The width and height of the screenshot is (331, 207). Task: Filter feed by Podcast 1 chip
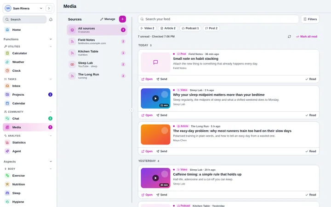[190, 29]
